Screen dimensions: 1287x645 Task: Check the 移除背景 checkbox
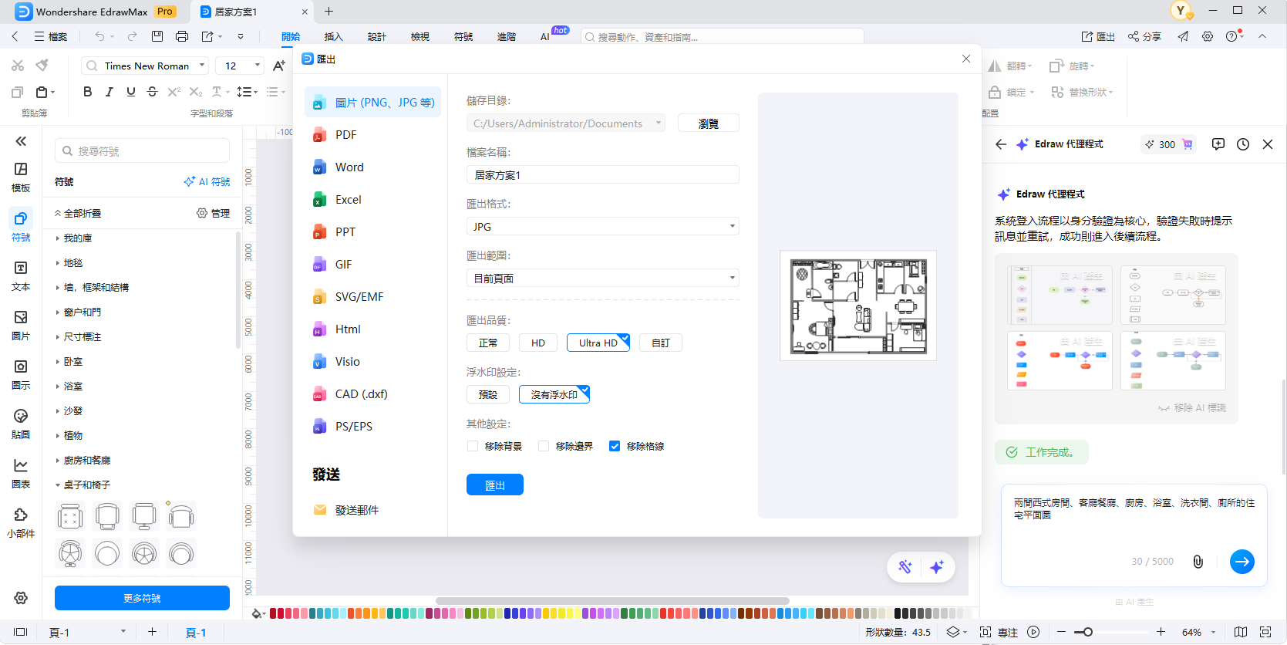pos(473,446)
